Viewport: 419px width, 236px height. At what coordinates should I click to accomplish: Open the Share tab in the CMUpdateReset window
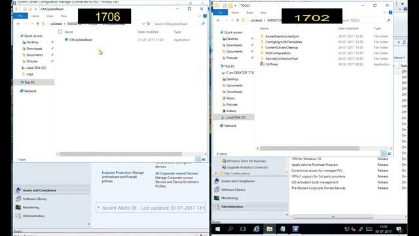pyautogui.click(x=50, y=16)
